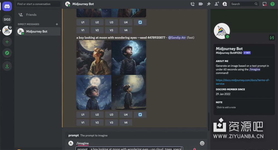Image resolution: width=278 pixels, height=150 pixels.
Task: Click the header Search field
Action: 244,4
